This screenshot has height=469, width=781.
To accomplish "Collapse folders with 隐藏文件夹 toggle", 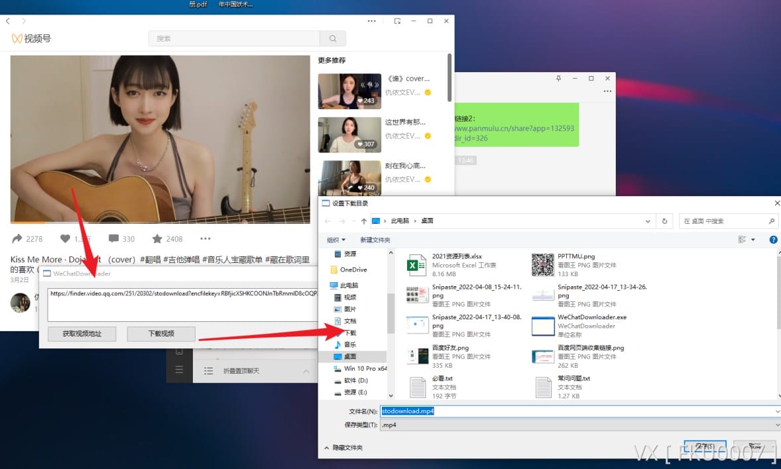I will coord(343,448).
